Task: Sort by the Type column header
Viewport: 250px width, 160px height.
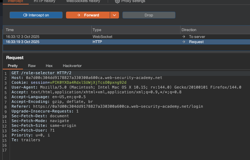Action: click(x=136, y=30)
